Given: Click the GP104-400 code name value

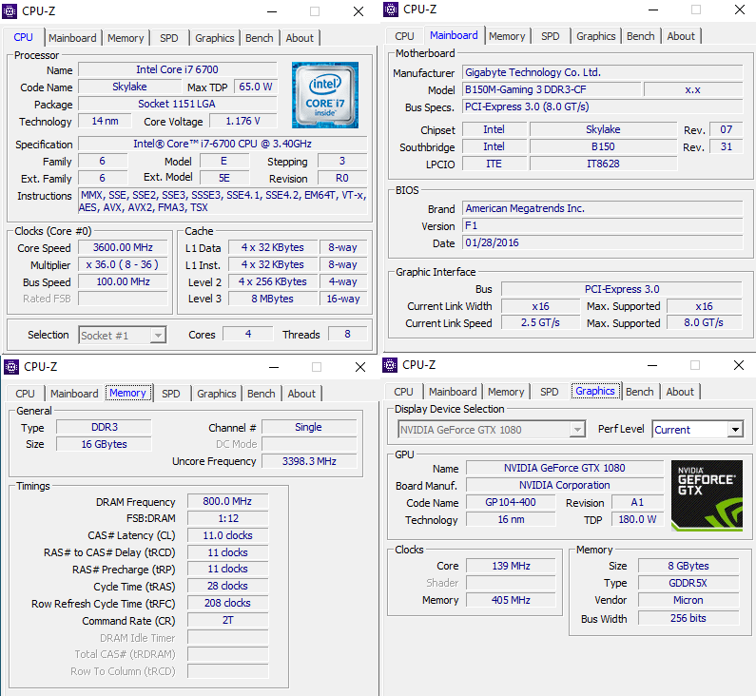Looking at the screenshot, I should (x=511, y=502).
